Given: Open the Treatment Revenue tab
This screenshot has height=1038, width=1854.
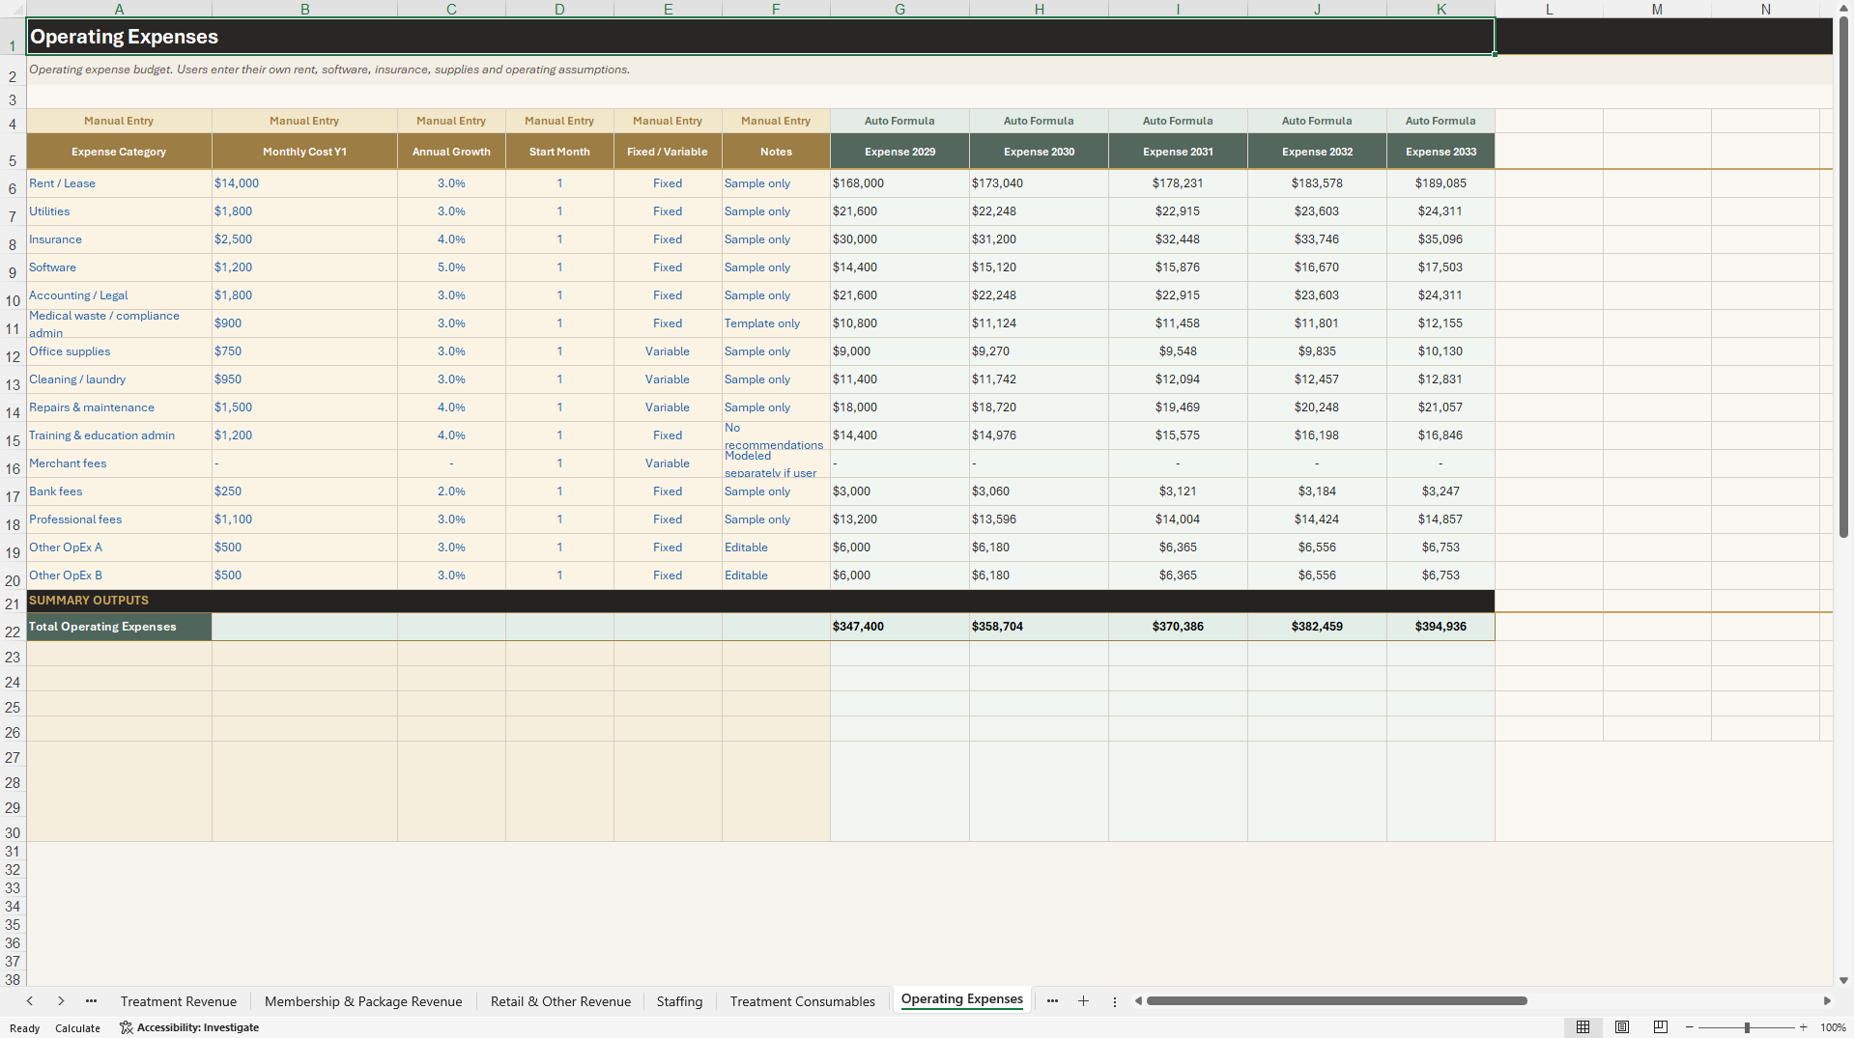Looking at the screenshot, I should pos(179,1001).
